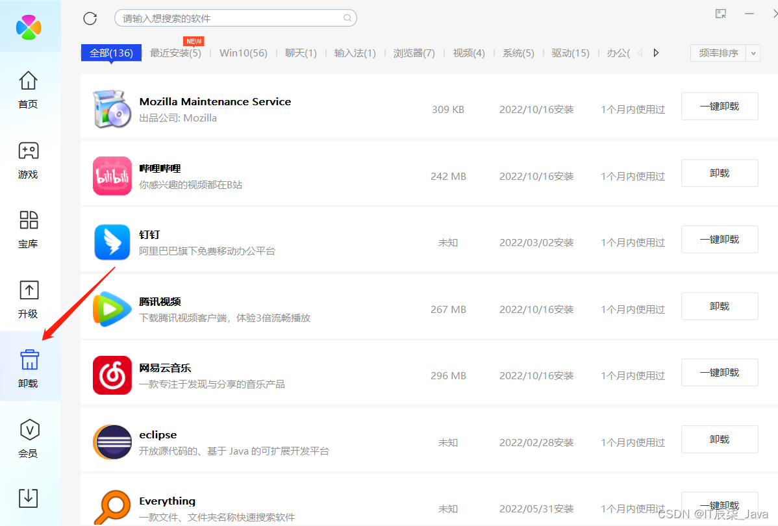Click the Mozilla Maintenance Service icon
778x526 pixels.
pyautogui.click(x=112, y=108)
